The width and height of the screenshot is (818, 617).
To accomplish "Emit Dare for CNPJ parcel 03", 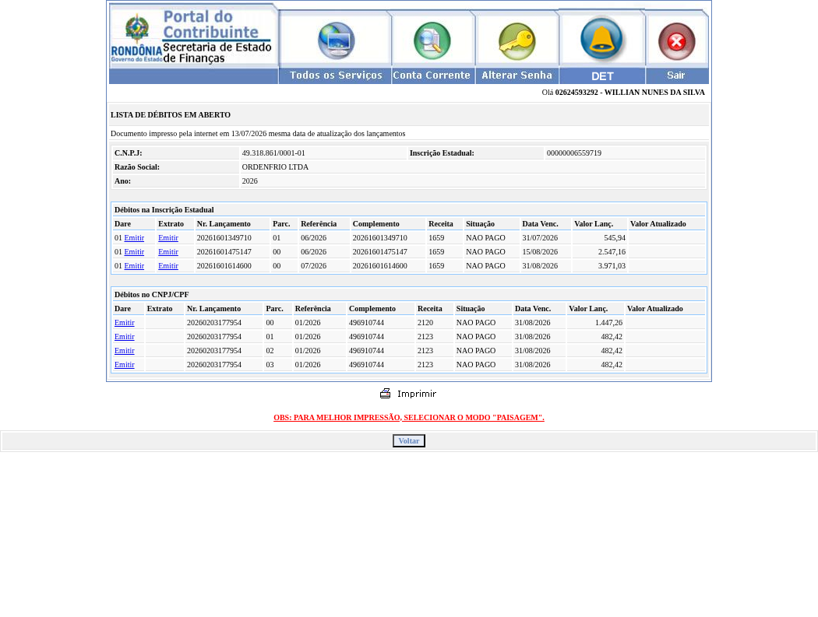I will (124, 365).
